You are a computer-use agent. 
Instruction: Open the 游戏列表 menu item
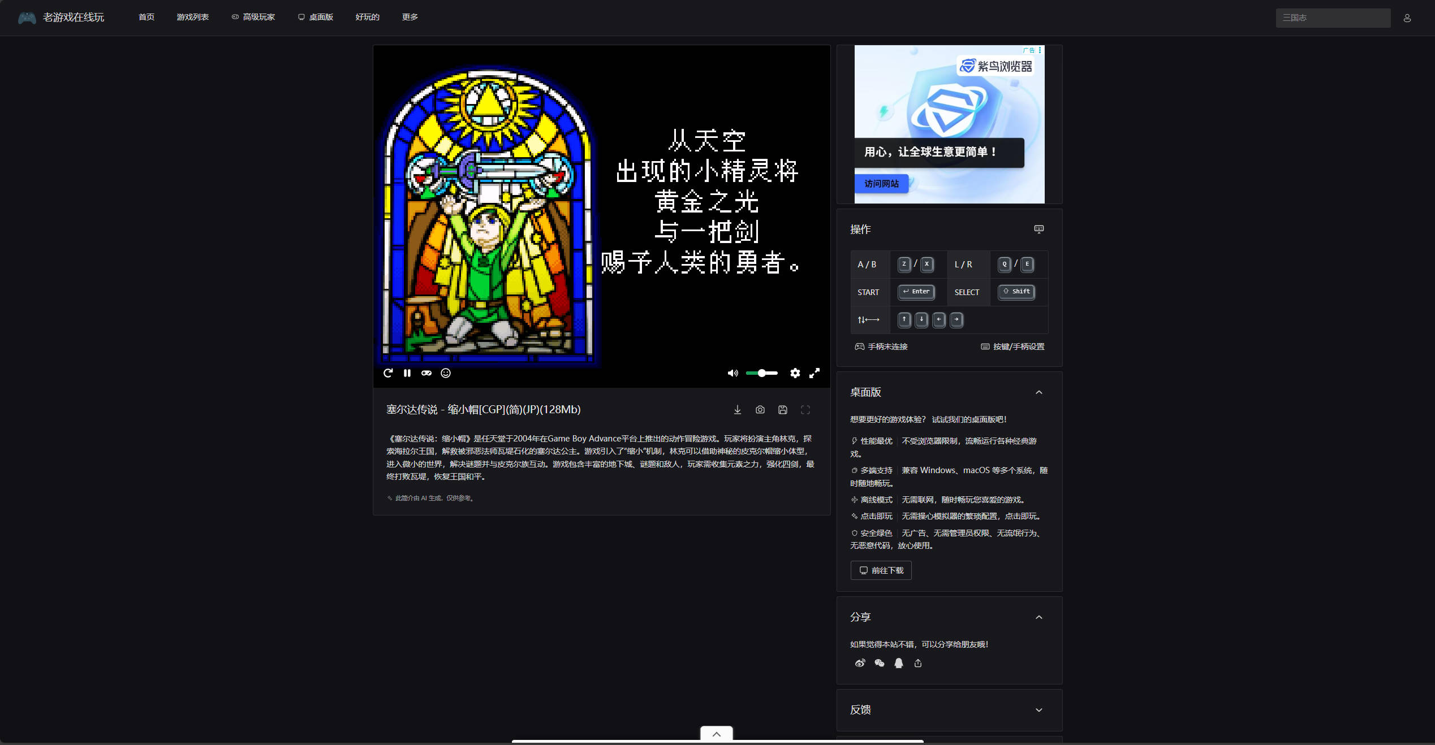point(193,17)
